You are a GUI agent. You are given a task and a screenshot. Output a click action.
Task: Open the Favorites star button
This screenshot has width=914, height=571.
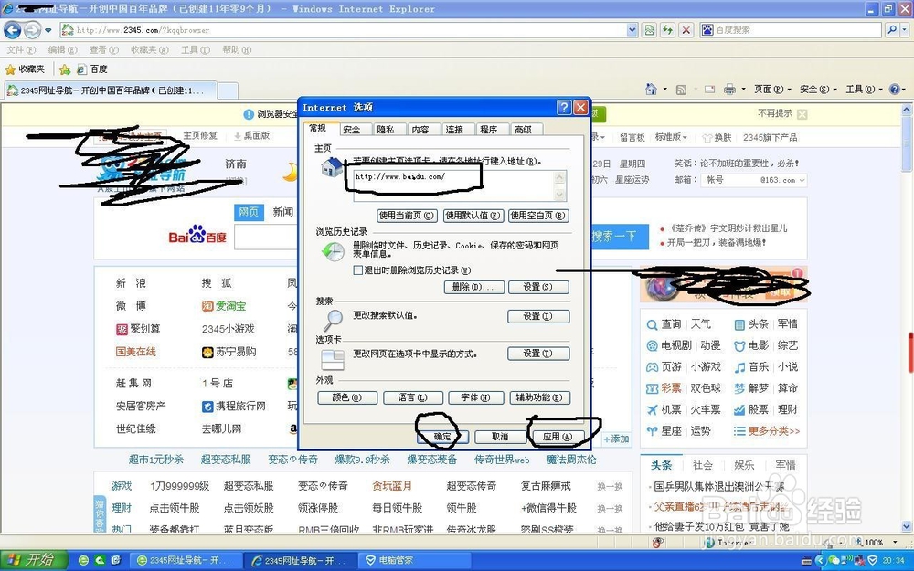[25, 69]
